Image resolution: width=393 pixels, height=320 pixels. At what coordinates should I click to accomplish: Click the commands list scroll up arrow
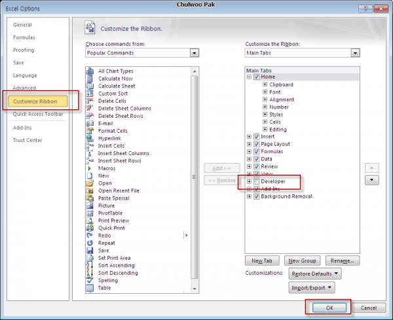click(x=195, y=71)
